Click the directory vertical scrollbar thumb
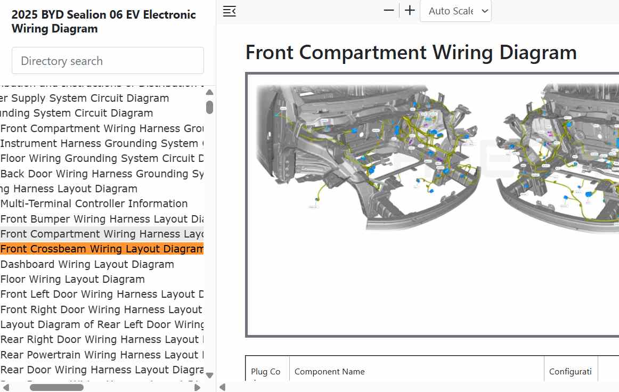 [210, 108]
